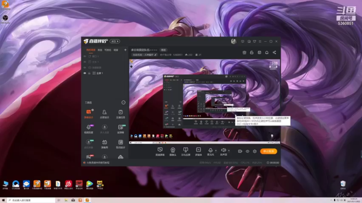Click the stream preview canvas
362x203 pixels.
coord(205,101)
